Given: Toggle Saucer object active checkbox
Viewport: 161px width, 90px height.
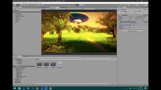Looking at the screenshot, I should coord(121,9).
